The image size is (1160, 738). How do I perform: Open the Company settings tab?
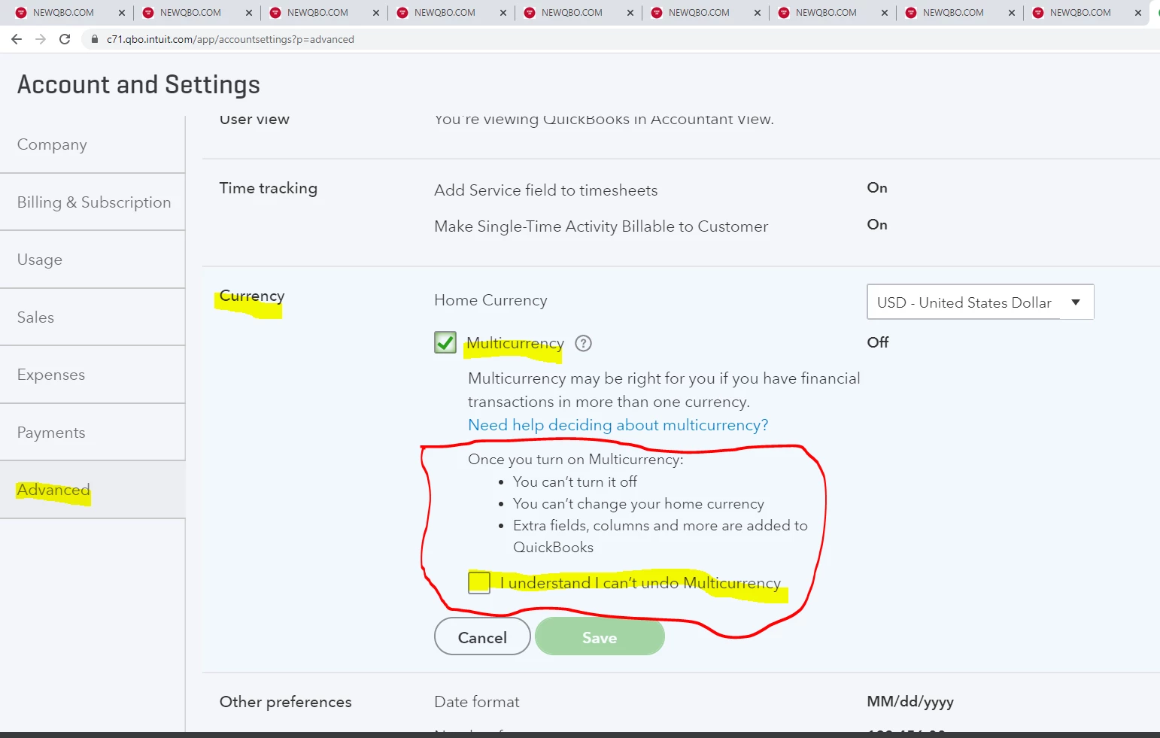pos(93,144)
